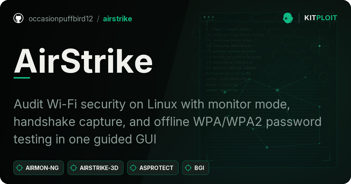Screen dimensions: 351x184
Task: Click terminal line 'resolving threat graph'
Action: [229, 40]
